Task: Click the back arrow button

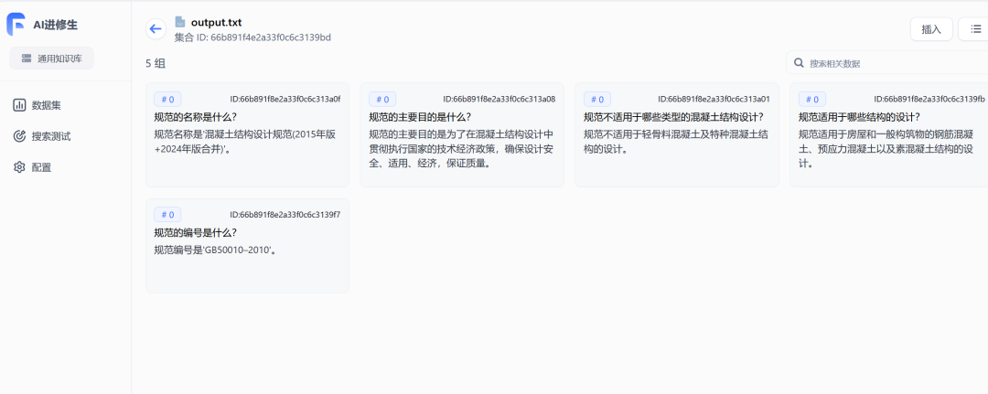Action: [x=156, y=29]
